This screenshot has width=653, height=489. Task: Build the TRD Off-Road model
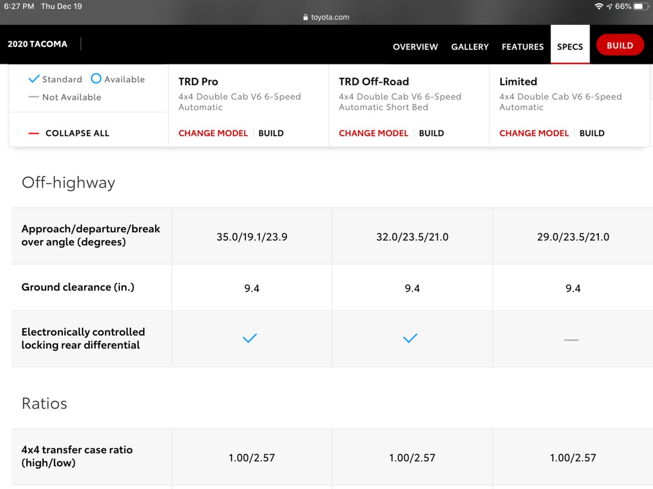(x=432, y=133)
